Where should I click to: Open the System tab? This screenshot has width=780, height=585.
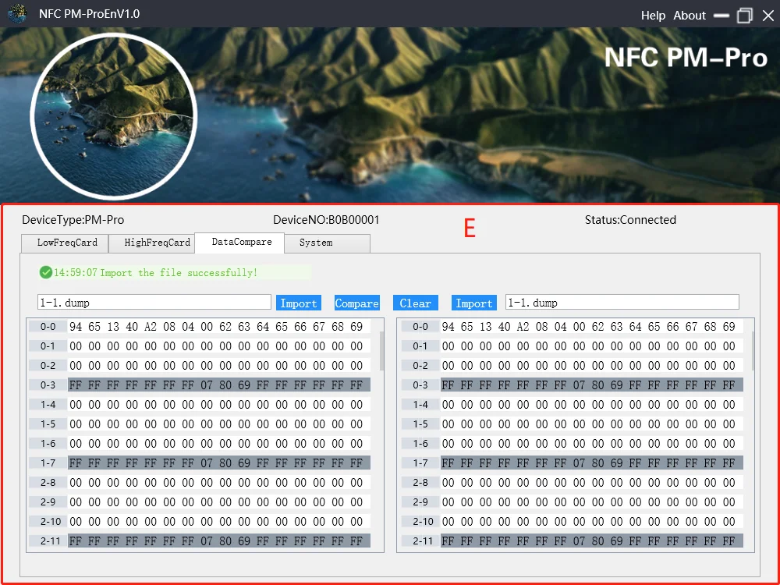328,243
